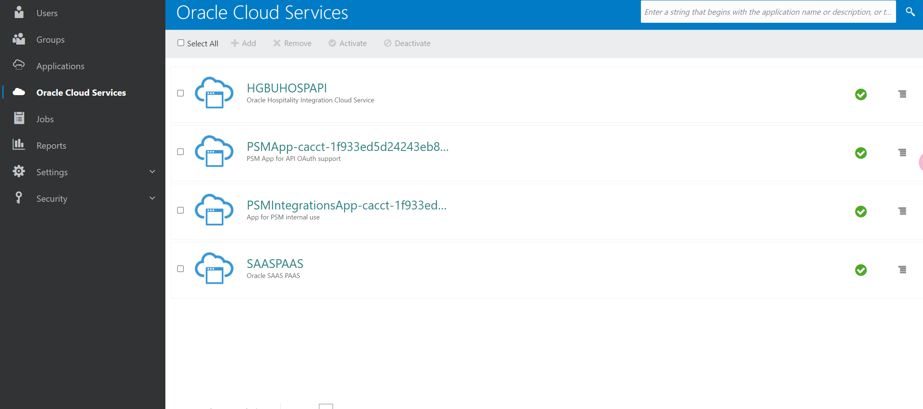This screenshot has height=409, width=923.
Task: Open the Applications sidebar item
Action: coord(60,66)
